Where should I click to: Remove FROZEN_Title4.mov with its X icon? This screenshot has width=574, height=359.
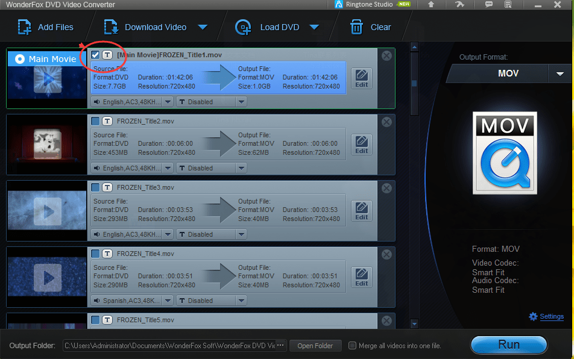coord(386,254)
